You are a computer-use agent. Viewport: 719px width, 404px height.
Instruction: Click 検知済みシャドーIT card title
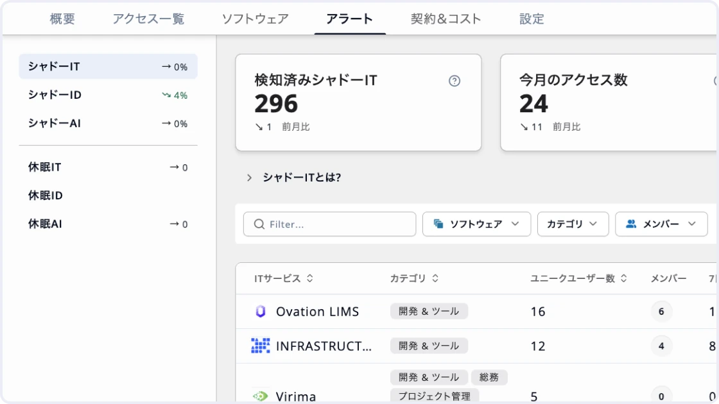point(315,80)
